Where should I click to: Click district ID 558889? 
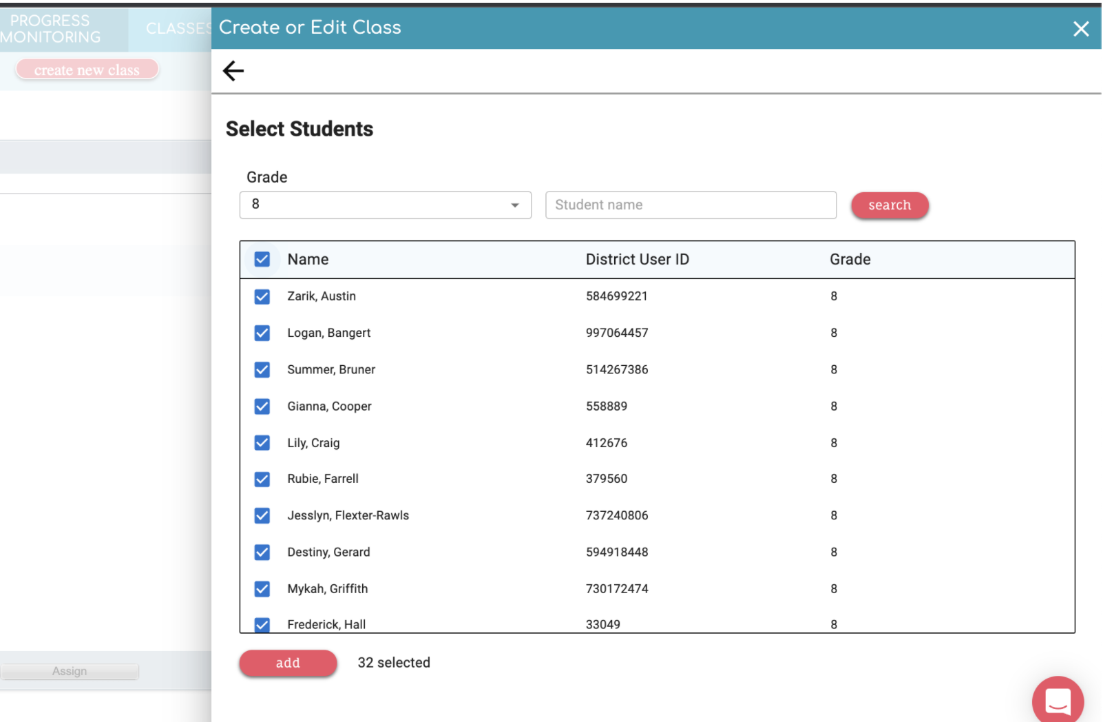[606, 406]
